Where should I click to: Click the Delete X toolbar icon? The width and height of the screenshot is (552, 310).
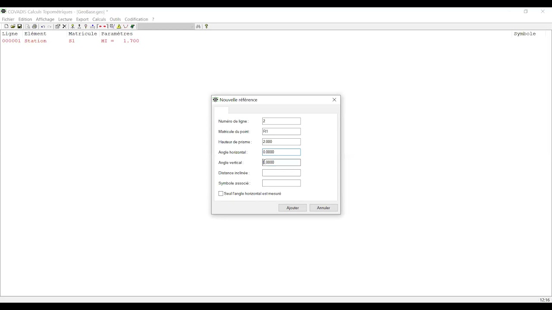[x=64, y=26]
